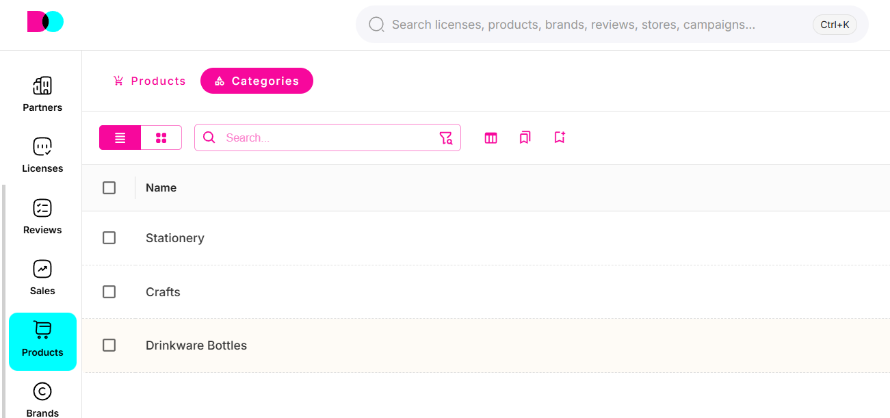This screenshot has width=890, height=418.
Task: Check the Crafts row checkbox
Action: click(109, 291)
